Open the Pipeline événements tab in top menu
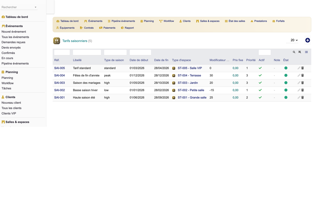Viewport: 318px width, 197px height. click(121, 21)
